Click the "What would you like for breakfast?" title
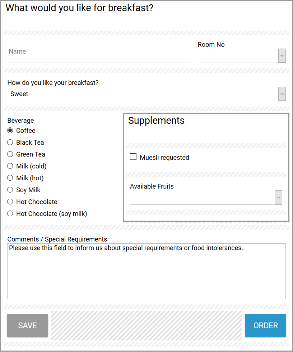The height and width of the screenshot is (352, 293). coord(79,8)
